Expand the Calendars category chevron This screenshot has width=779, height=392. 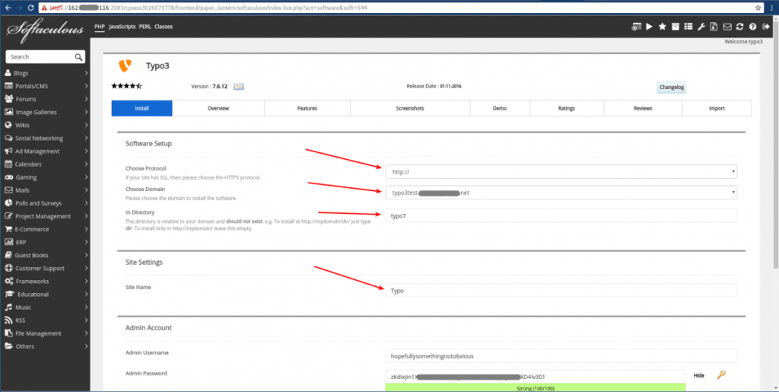coord(86,164)
